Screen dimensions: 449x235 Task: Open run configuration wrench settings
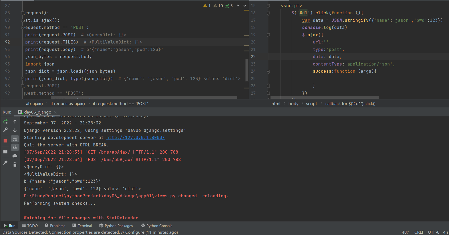(x=5, y=130)
